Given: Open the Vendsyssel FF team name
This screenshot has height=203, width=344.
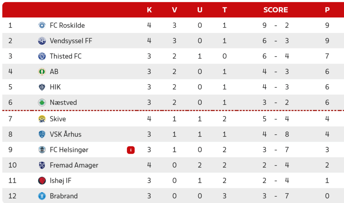Looking at the screenshot, I should [x=71, y=41].
